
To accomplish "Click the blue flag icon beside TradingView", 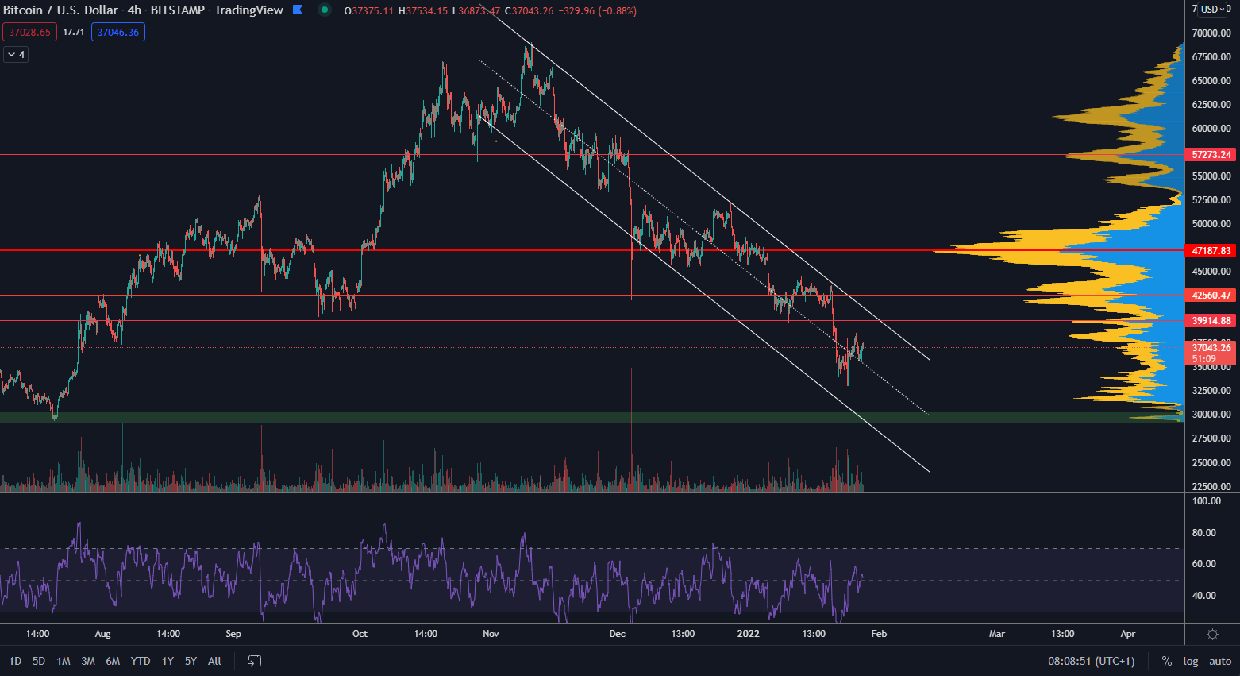I will [298, 10].
